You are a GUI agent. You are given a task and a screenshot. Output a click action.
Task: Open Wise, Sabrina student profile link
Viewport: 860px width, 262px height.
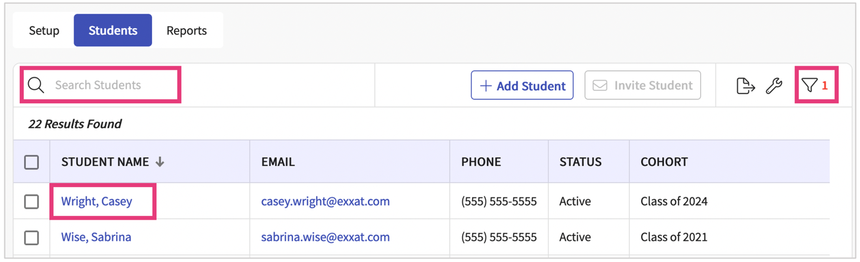(96, 238)
